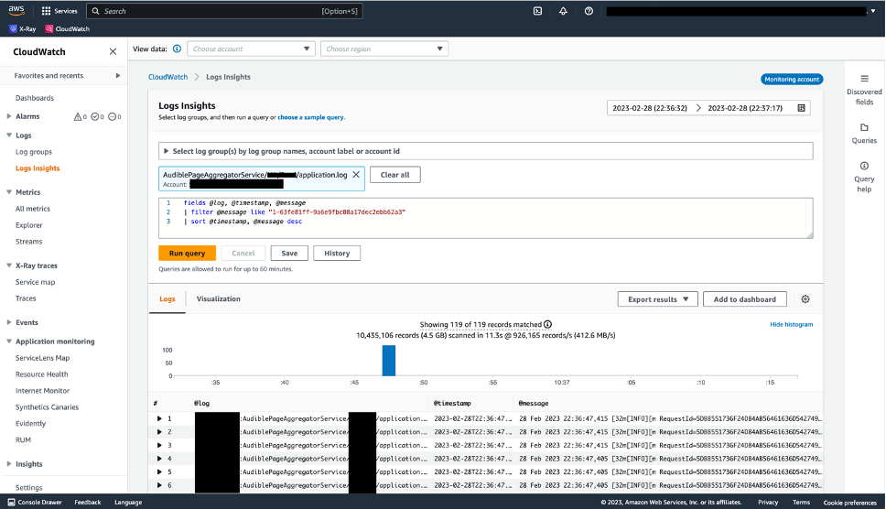886x509 pixels.
Task: Click Add to dashboard
Action: (745, 298)
